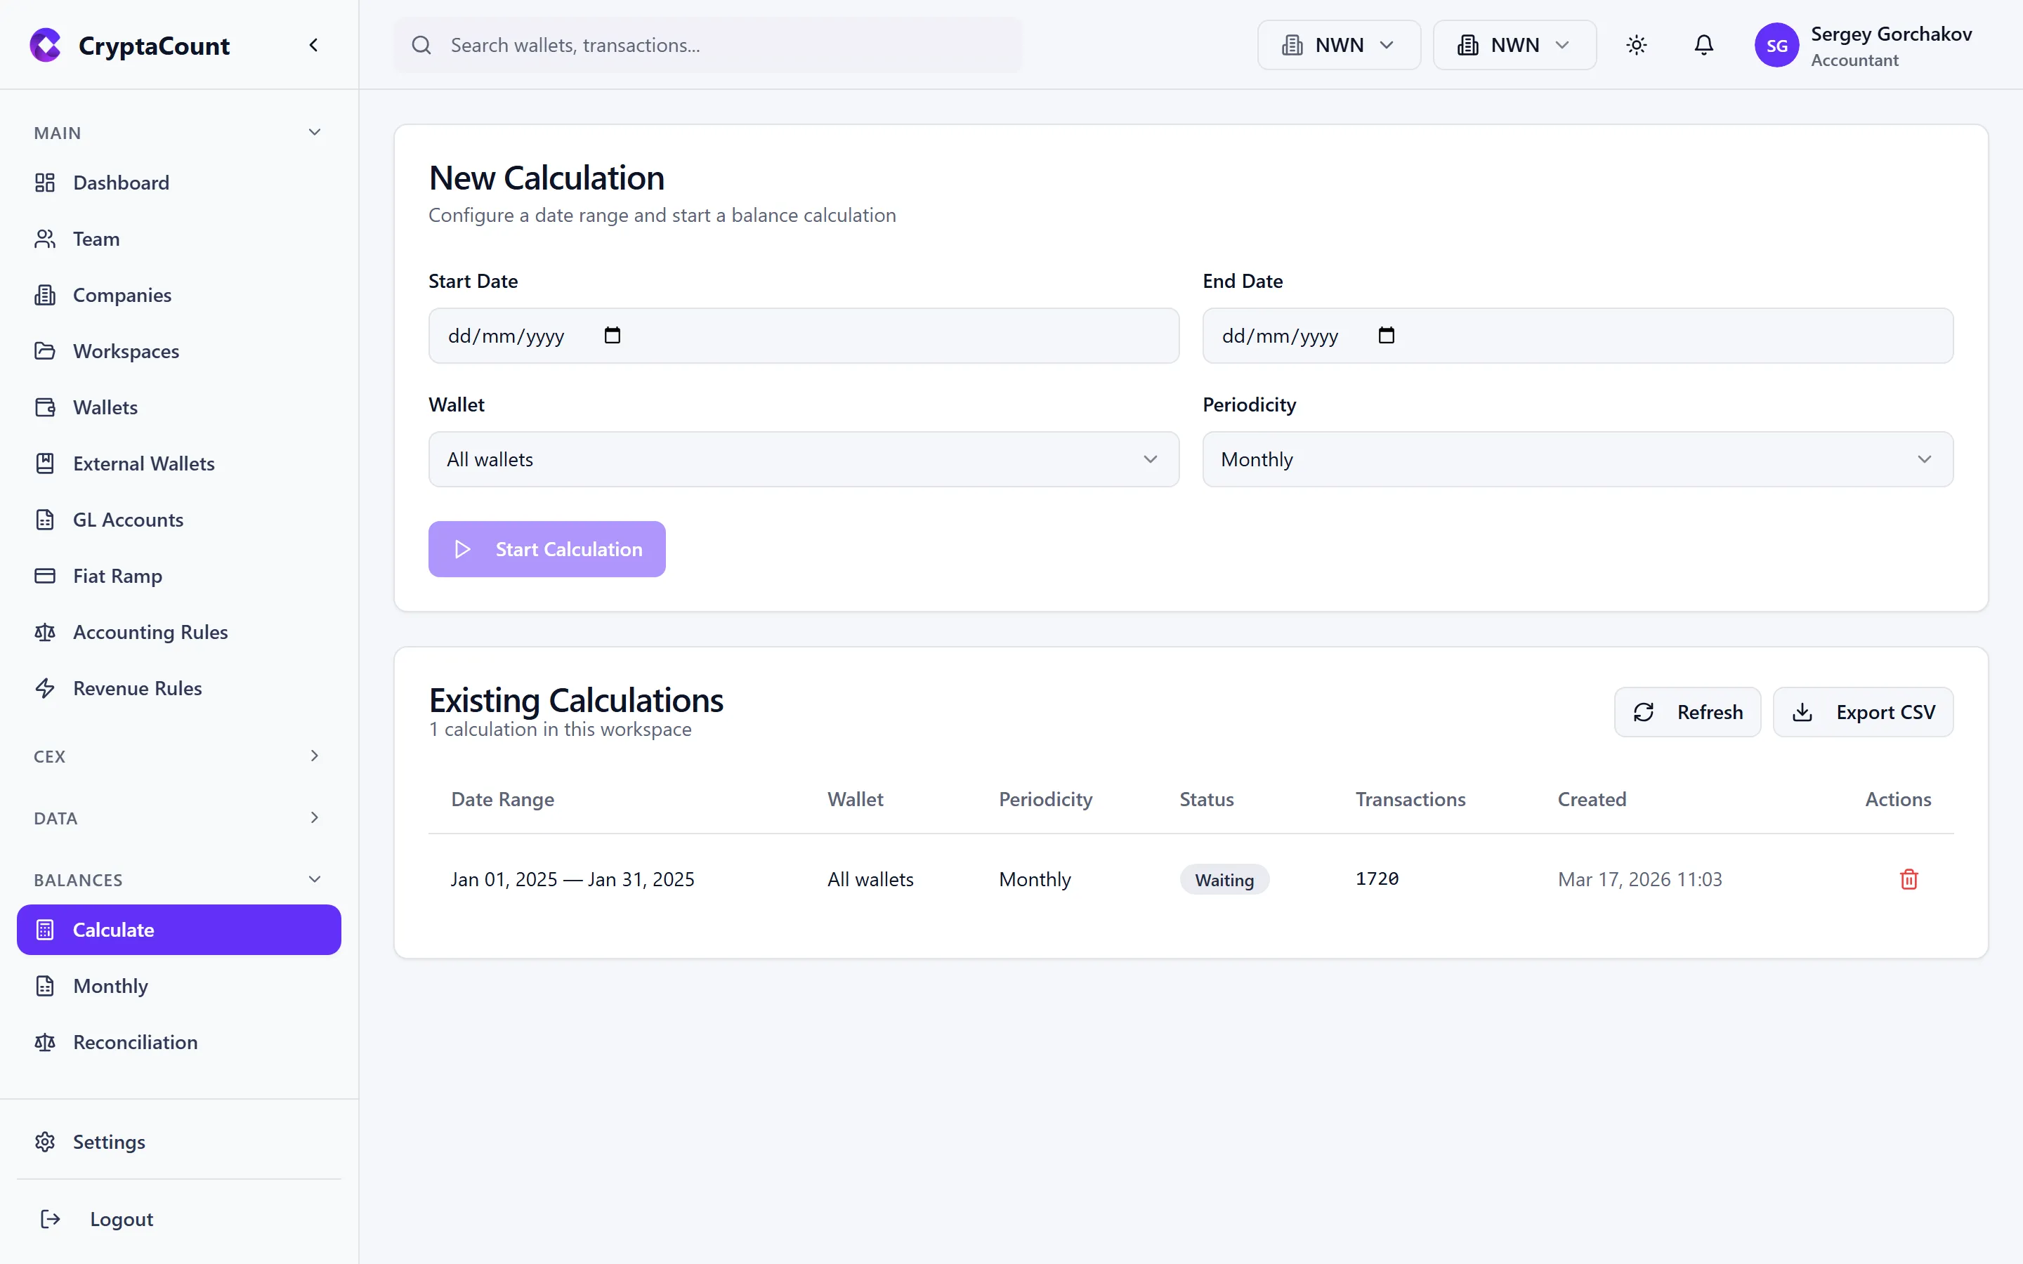Click the Waiting status badge

pyautogui.click(x=1224, y=878)
